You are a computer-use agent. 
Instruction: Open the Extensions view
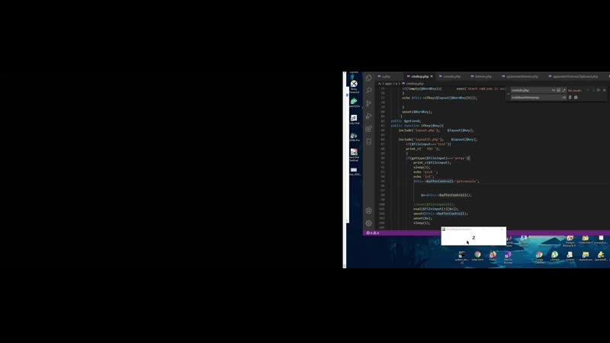(368, 129)
